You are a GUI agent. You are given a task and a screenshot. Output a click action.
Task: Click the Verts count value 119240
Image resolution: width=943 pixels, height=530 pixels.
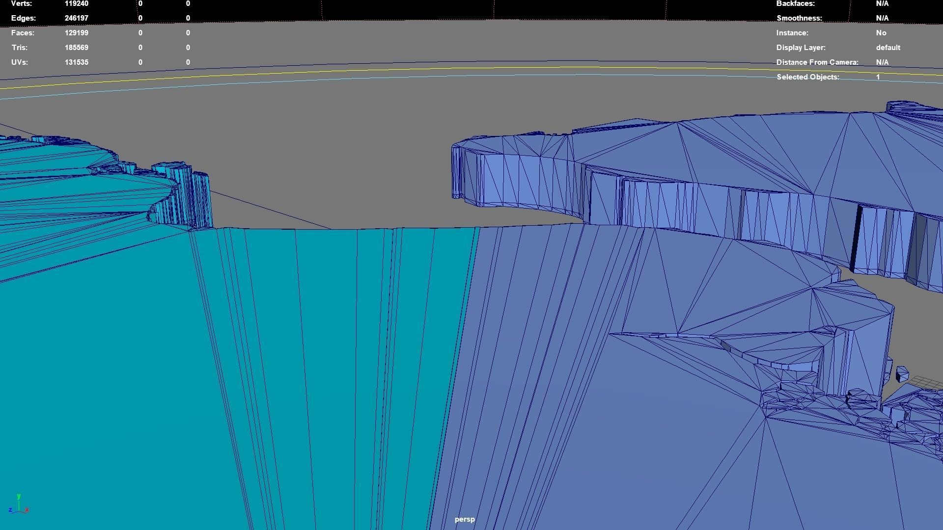(76, 3)
